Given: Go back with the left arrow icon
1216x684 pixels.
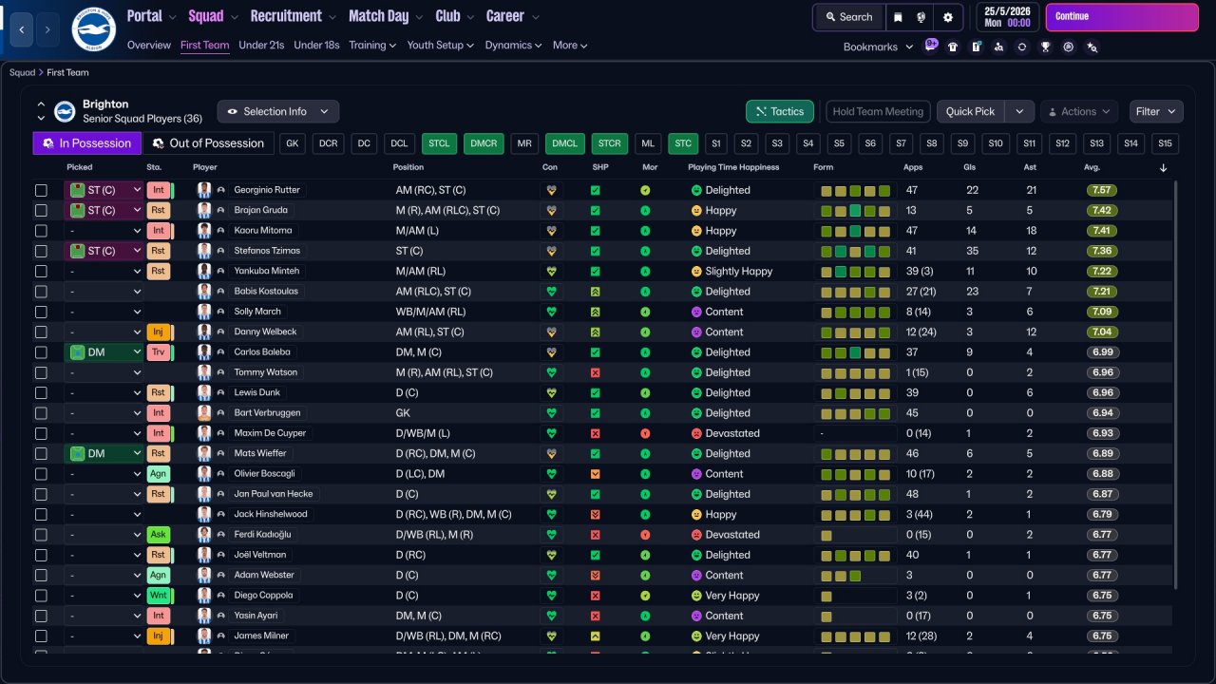Looking at the screenshot, I should point(22,29).
